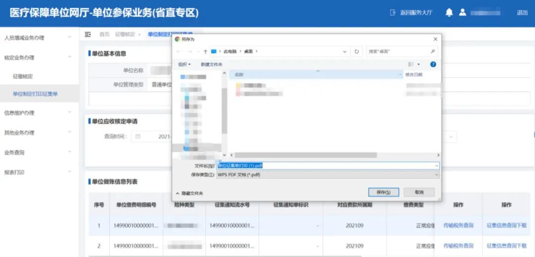
Task: Open the 组织 dropdown menu
Action: (x=184, y=64)
